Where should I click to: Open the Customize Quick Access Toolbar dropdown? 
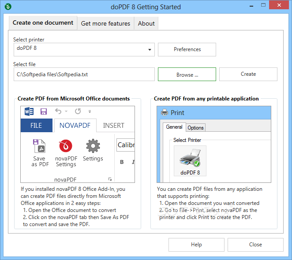[90, 111]
